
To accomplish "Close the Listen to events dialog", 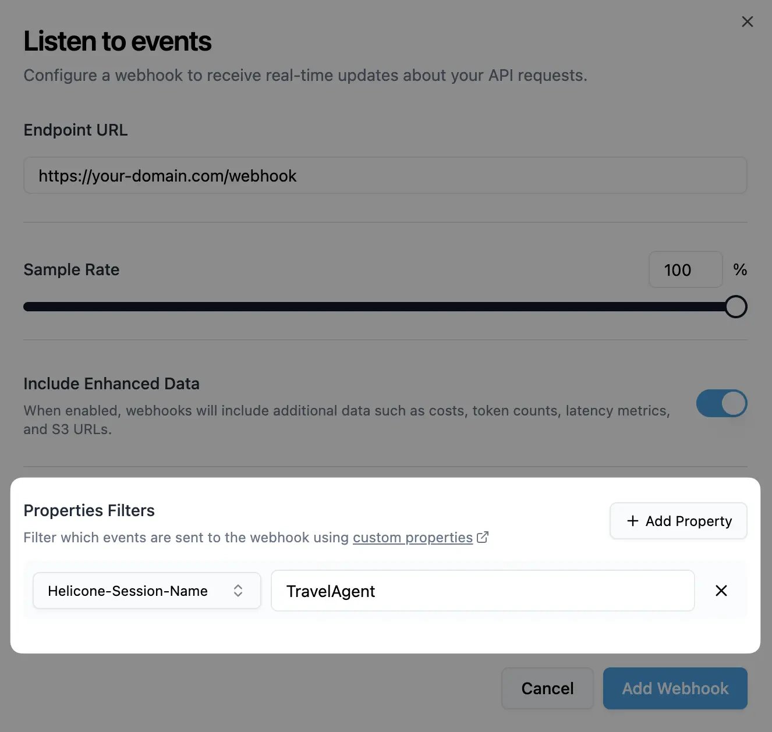I will (x=748, y=22).
